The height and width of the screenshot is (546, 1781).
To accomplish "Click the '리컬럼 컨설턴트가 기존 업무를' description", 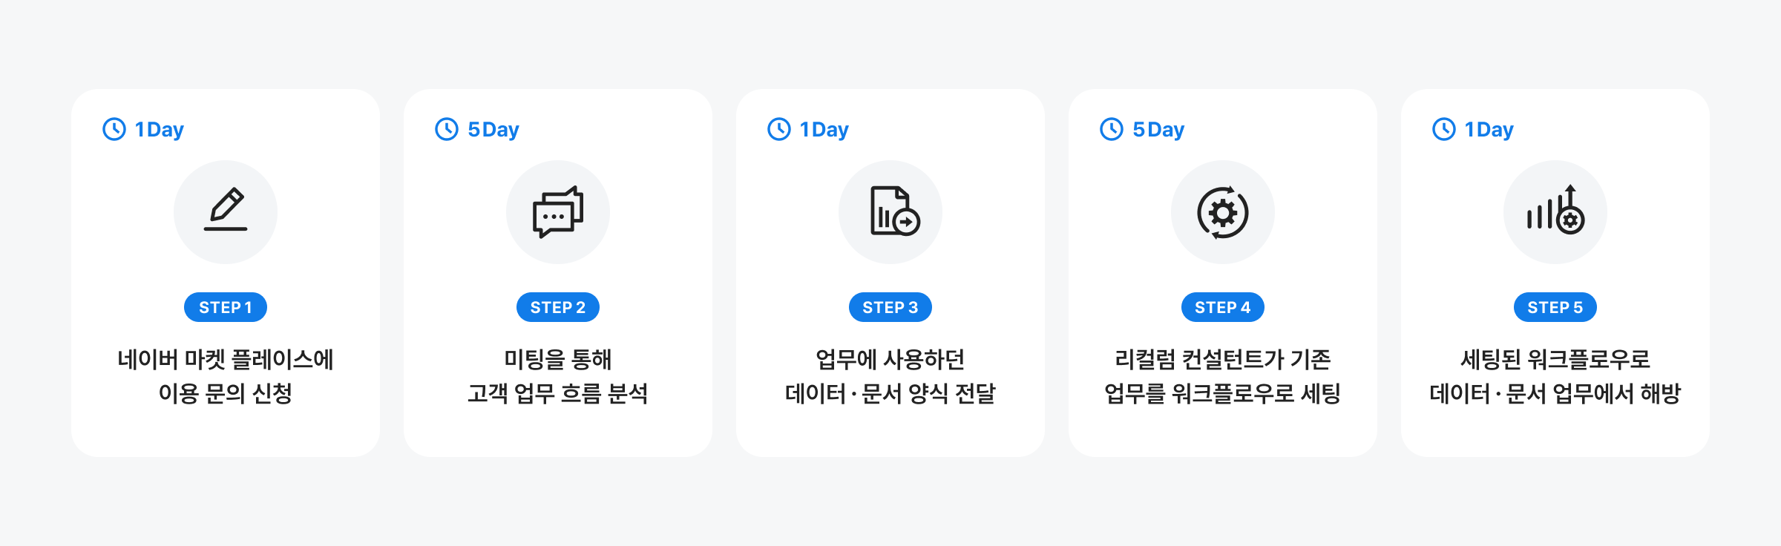I will tap(1223, 376).
